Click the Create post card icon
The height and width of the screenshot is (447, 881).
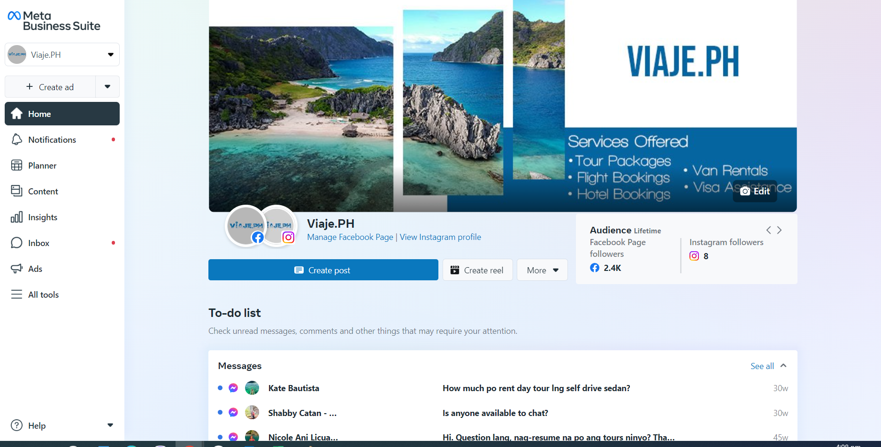299,270
